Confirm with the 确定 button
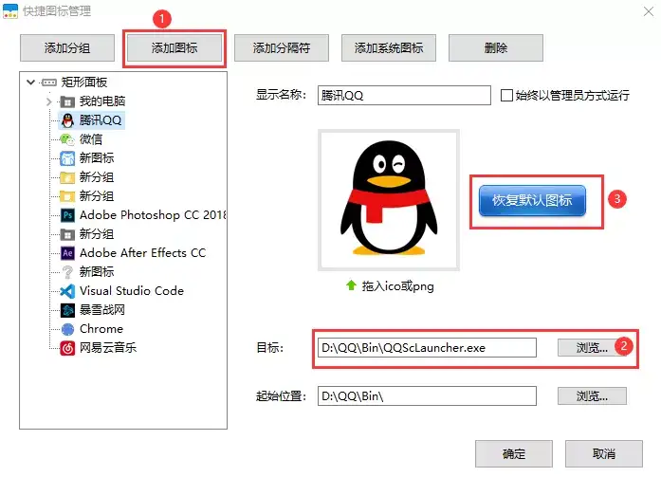 [x=514, y=454]
